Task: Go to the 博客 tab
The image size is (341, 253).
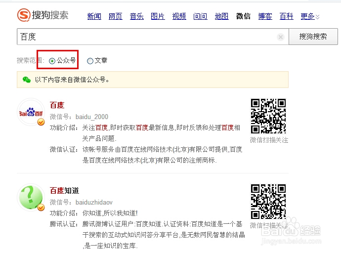Action: pyautogui.click(x=265, y=16)
